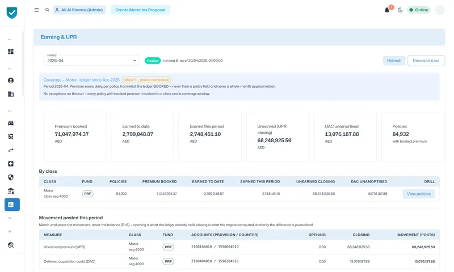454x272 pixels.
Task: Open the swap arrows icon in sidebar
Action: tap(11, 150)
